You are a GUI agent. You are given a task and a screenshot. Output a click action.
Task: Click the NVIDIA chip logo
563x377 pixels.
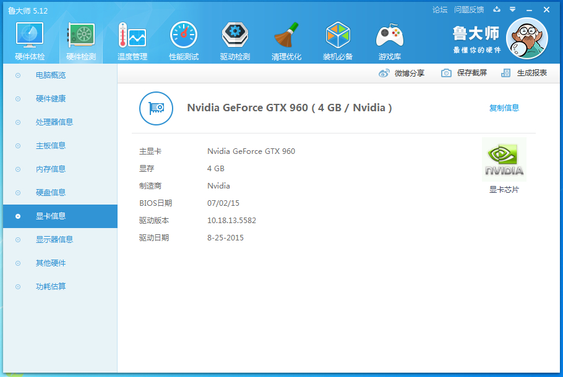click(504, 159)
